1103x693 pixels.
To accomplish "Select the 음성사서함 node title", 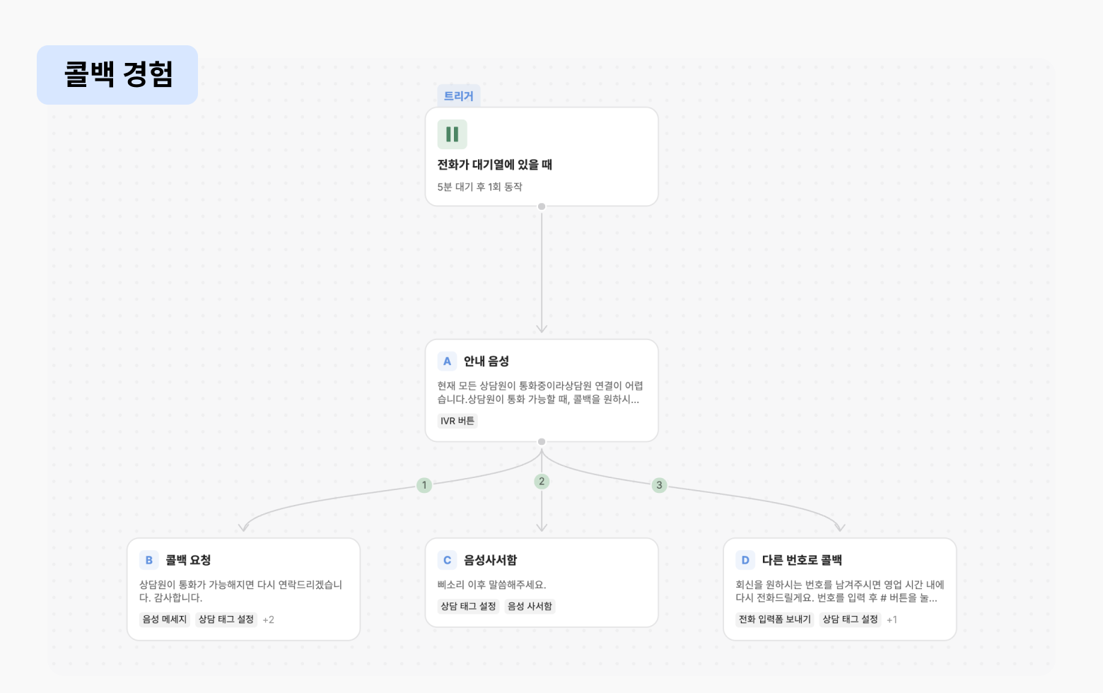I will point(490,560).
